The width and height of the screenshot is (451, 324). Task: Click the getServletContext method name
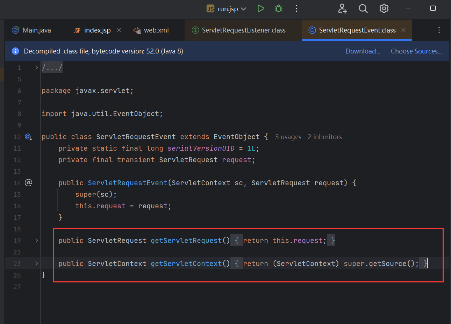pyautogui.click(x=186, y=264)
